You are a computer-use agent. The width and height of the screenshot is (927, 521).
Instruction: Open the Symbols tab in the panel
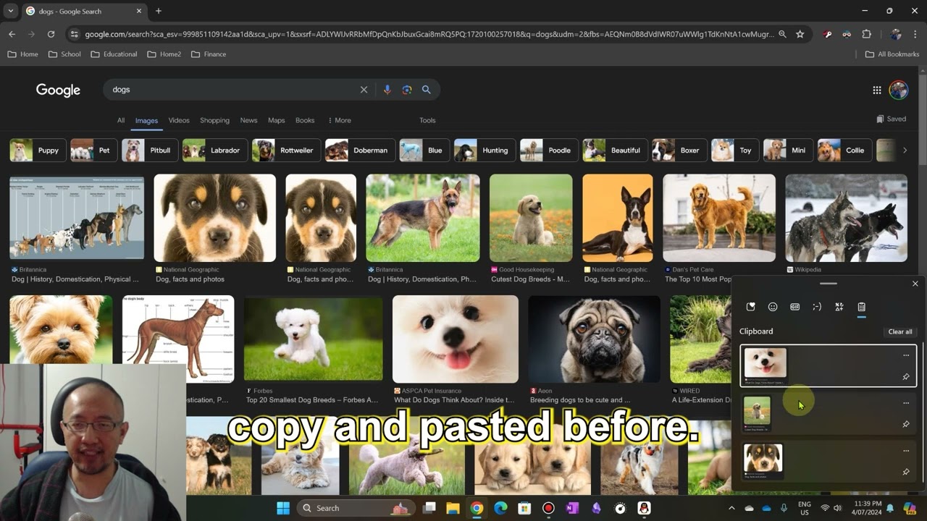(839, 307)
